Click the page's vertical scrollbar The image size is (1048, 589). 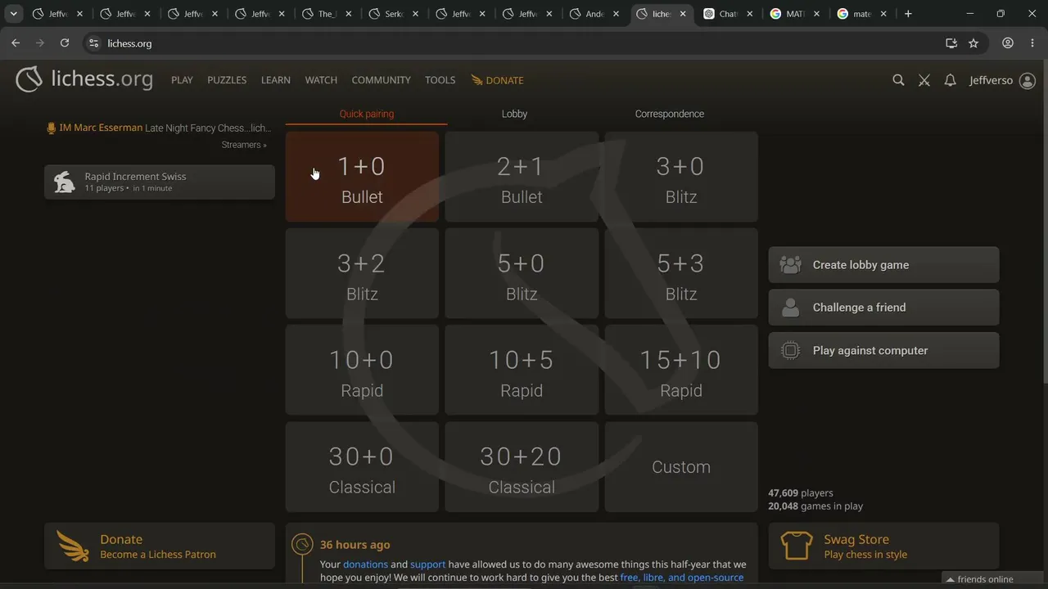(1045, 221)
